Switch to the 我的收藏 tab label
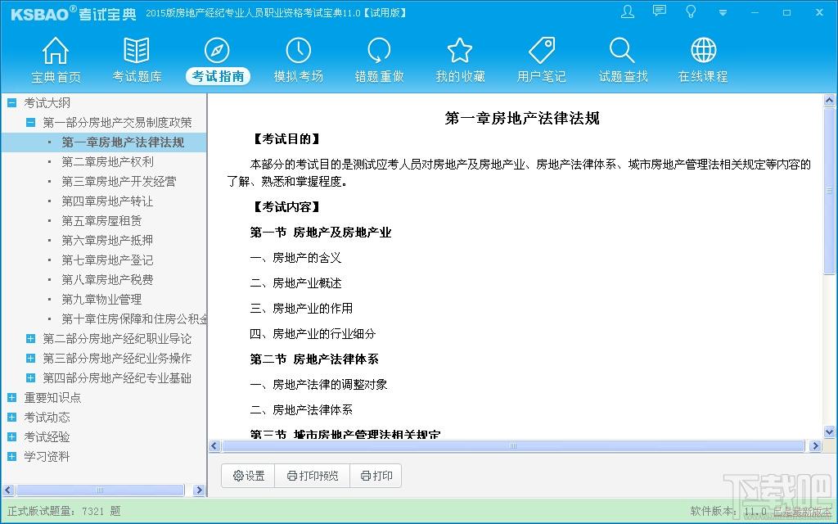 [460, 76]
